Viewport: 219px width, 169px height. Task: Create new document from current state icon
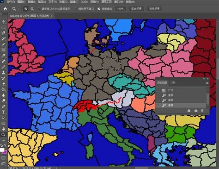[189, 111]
